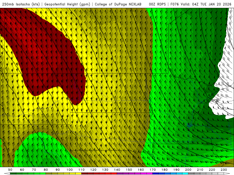Click the 60 label on the color scale
This screenshot has height=175, width=234.
(x=22, y=170)
